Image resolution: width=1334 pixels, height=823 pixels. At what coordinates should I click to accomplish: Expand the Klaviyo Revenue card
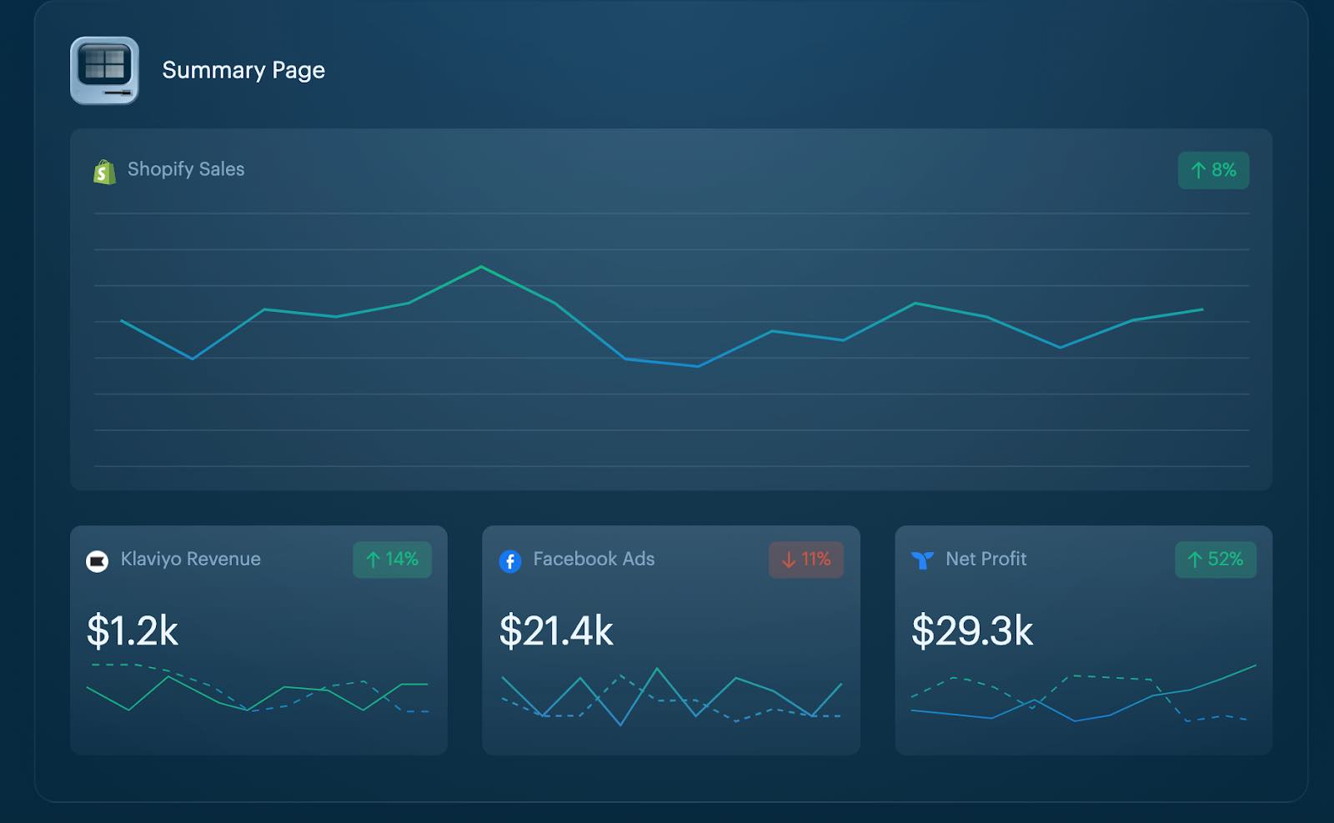tap(258, 642)
